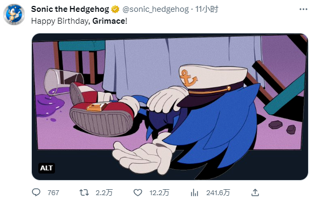Click the share upload arrow icon

[255, 192]
